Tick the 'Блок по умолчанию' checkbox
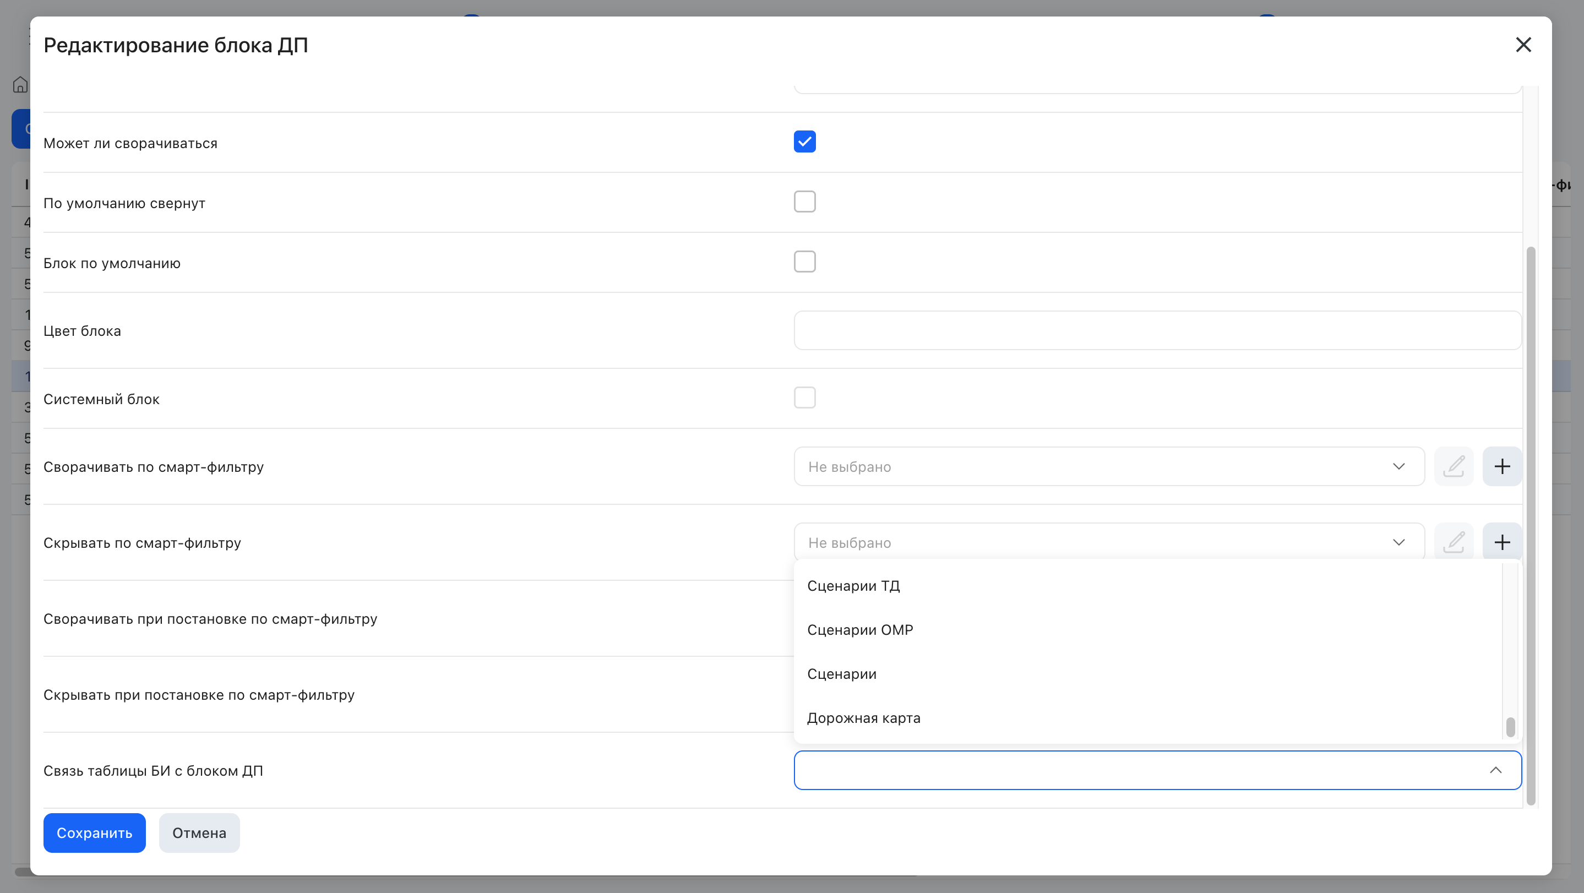Viewport: 1584px width, 893px height. [804, 262]
